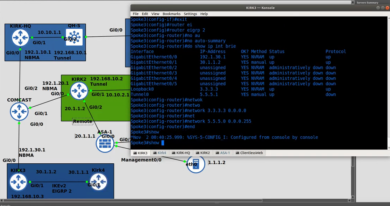Select the KIRK-HQ router icon
This screenshot has width=390, height=206.
point(20,37)
